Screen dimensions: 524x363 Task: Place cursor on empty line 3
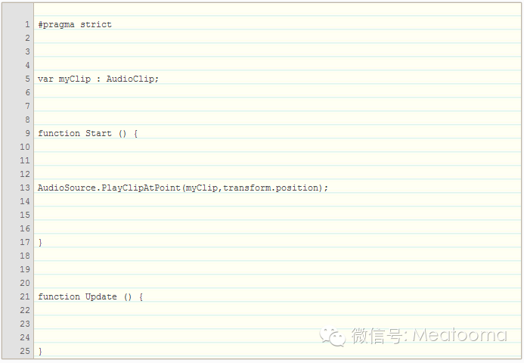pos(227,51)
